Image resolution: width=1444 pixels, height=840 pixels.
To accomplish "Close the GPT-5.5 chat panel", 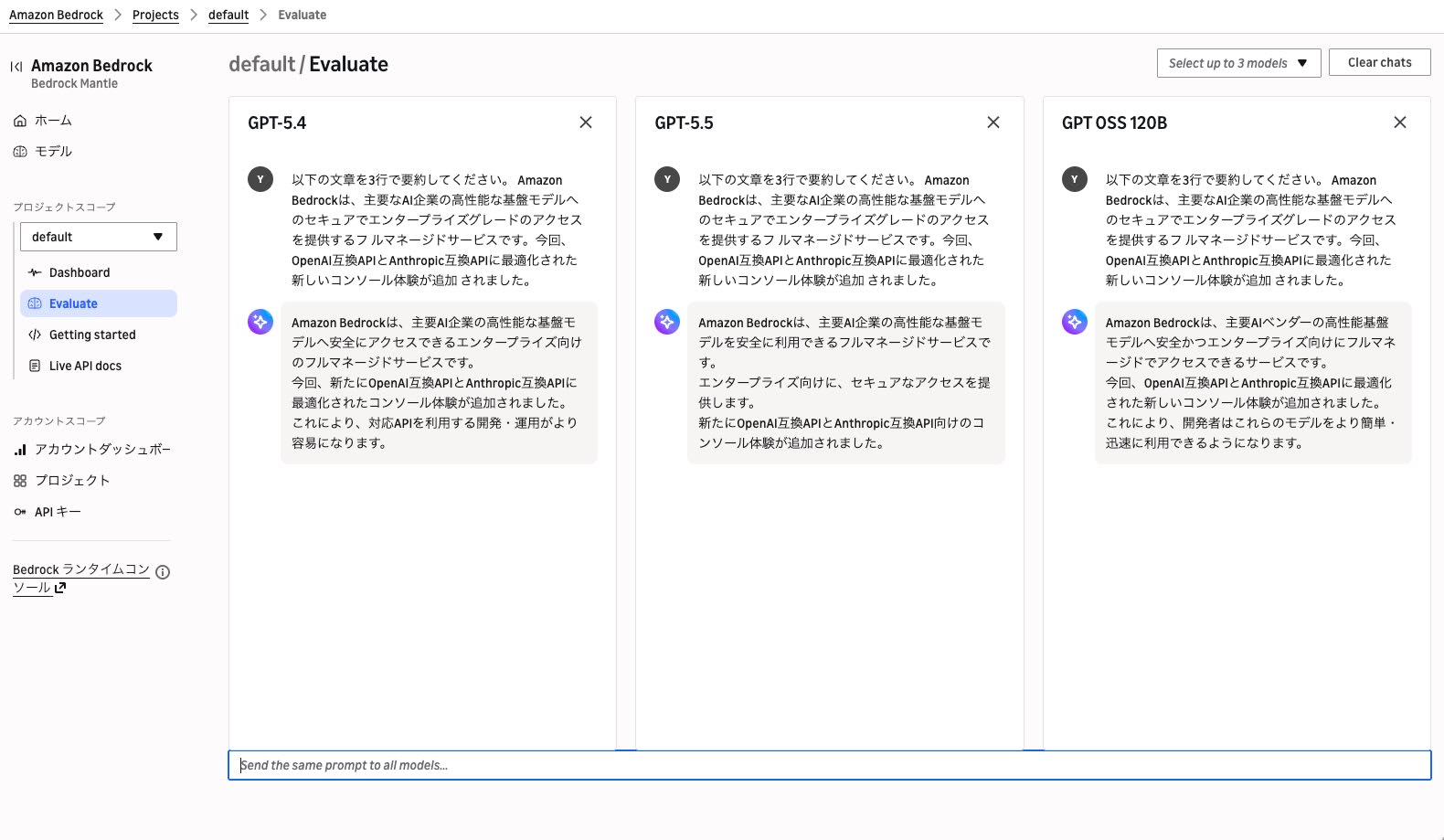I will (x=993, y=122).
